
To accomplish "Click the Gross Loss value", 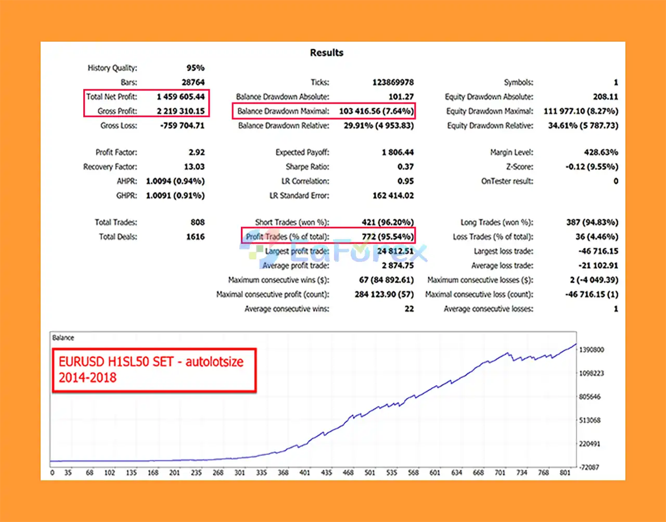I will click(182, 125).
